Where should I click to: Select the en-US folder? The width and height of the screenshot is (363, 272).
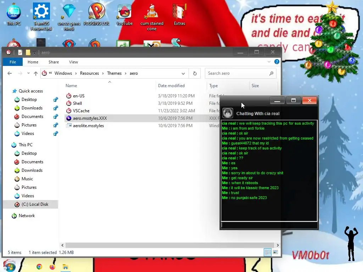pos(79,96)
